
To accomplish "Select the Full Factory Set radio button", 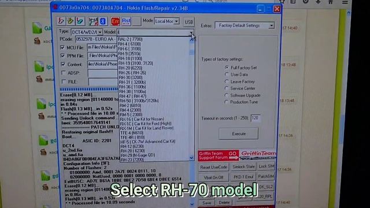I will [x=227, y=68].
